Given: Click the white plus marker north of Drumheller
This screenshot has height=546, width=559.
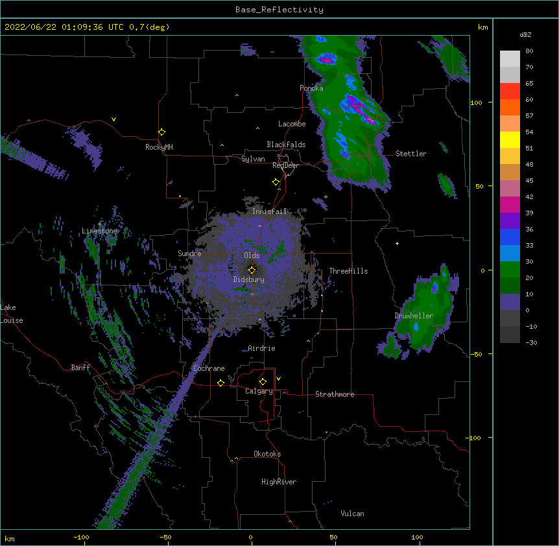Looking at the screenshot, I should pos(397,243).
